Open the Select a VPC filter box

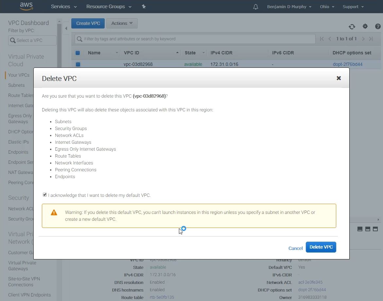[x=32, y=40]
